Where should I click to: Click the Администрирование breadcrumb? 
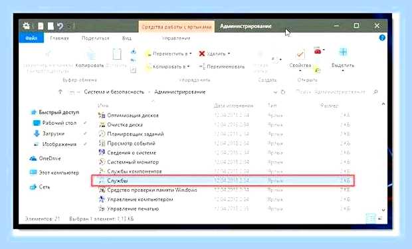tap(180, 92)
